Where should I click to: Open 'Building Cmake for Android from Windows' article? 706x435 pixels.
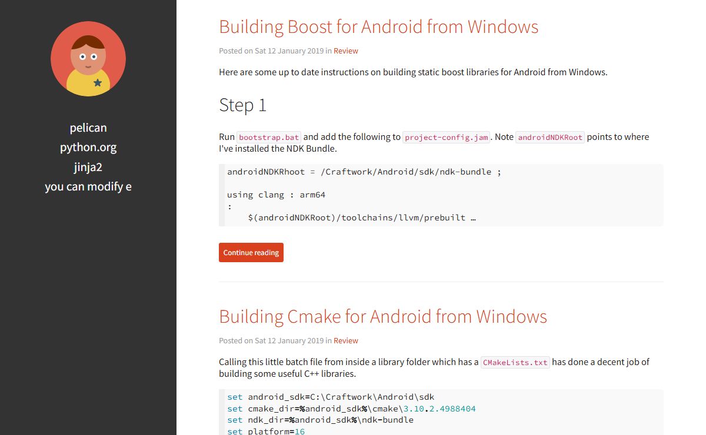click(x=383, y=316)
